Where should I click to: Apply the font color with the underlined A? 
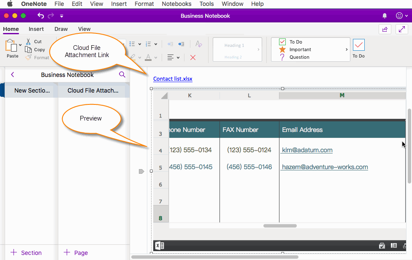pyautogui.click(x=148, y=57)
